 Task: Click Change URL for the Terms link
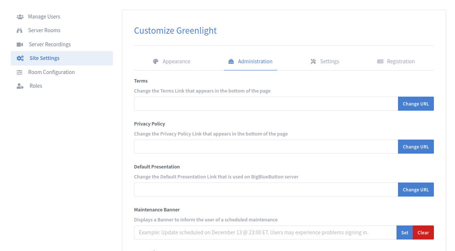[416, 104]
